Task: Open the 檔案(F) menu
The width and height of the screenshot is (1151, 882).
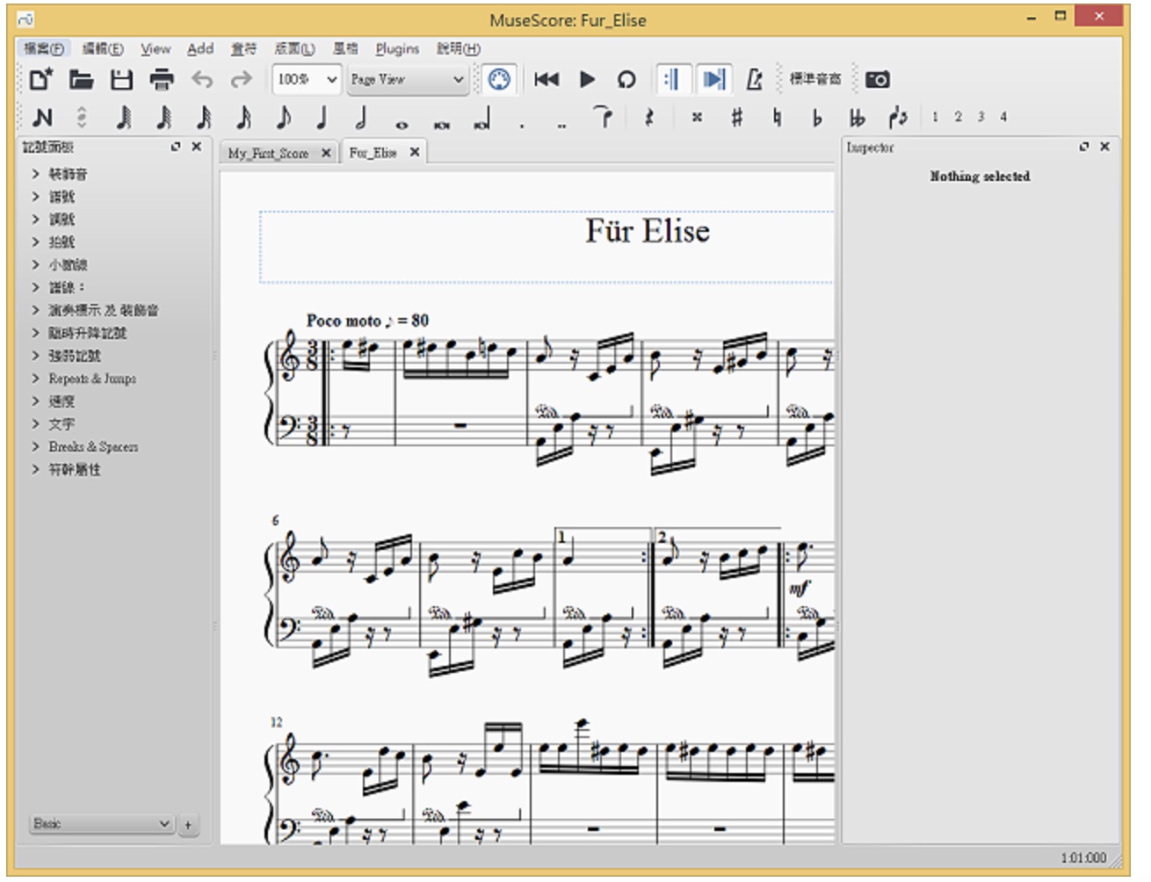Action: 44,49
